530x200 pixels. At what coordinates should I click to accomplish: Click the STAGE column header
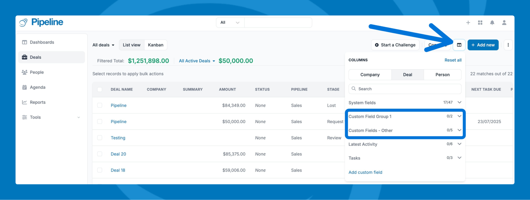pyautogui.click(x=333, y=89)
